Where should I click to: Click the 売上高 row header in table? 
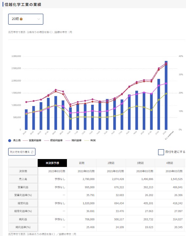click(x=23, y=179)
